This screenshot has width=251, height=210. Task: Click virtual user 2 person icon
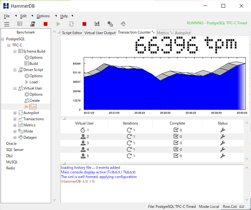click(83, 137)
